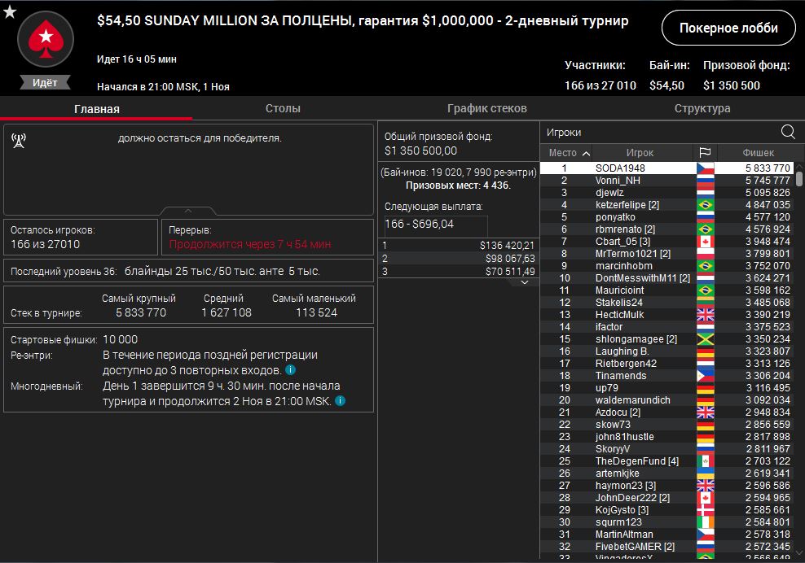
Task: Toggle sort arrow in Место column
Action: 584,153
